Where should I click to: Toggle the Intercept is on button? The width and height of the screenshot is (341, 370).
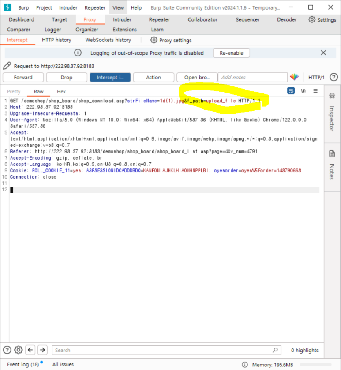tap(110, 78)
